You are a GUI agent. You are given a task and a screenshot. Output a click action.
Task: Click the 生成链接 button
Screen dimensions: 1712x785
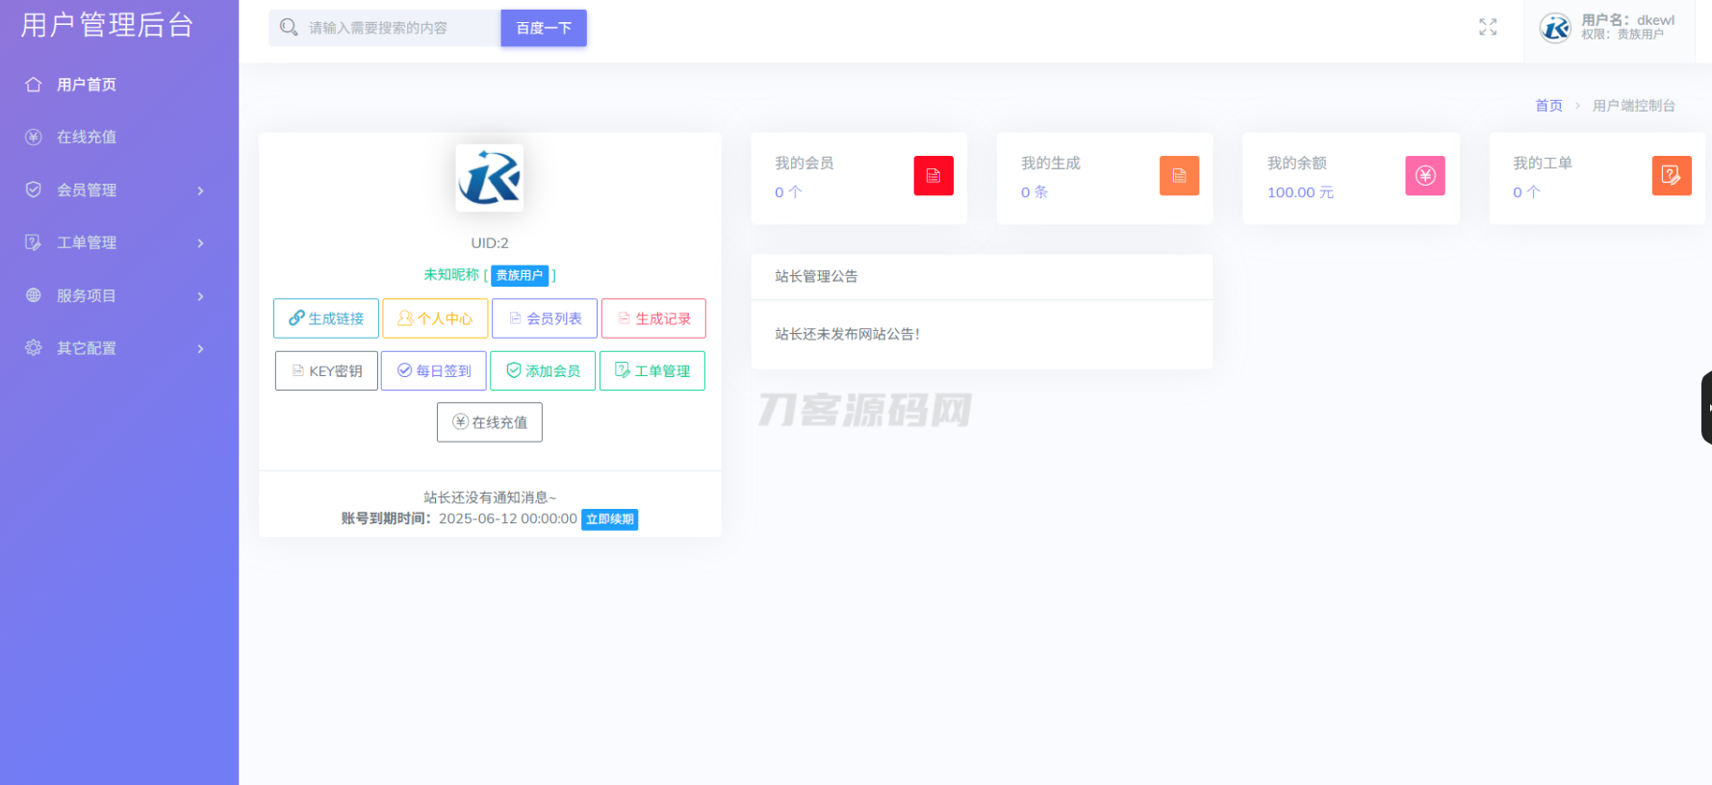(x=326, y=318)
